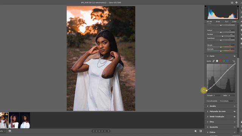Expand the Geometria panel

pyautogui.click(x=208, y=127)
